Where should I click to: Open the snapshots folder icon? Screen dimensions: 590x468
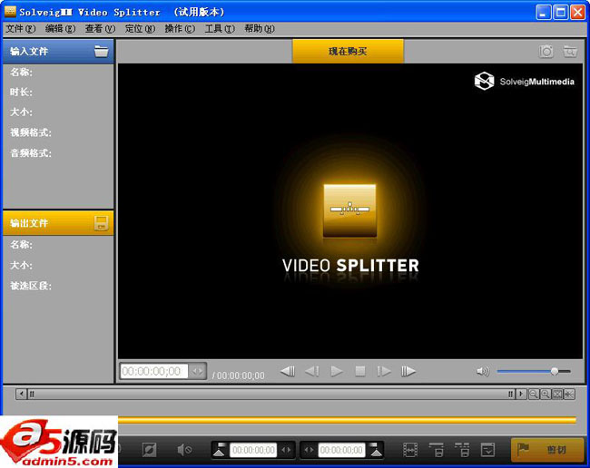pyautogui.click(x=570, y=52)
